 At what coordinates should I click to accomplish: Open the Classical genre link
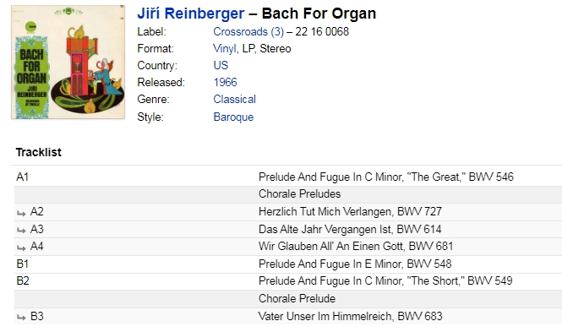pos(234,99)
